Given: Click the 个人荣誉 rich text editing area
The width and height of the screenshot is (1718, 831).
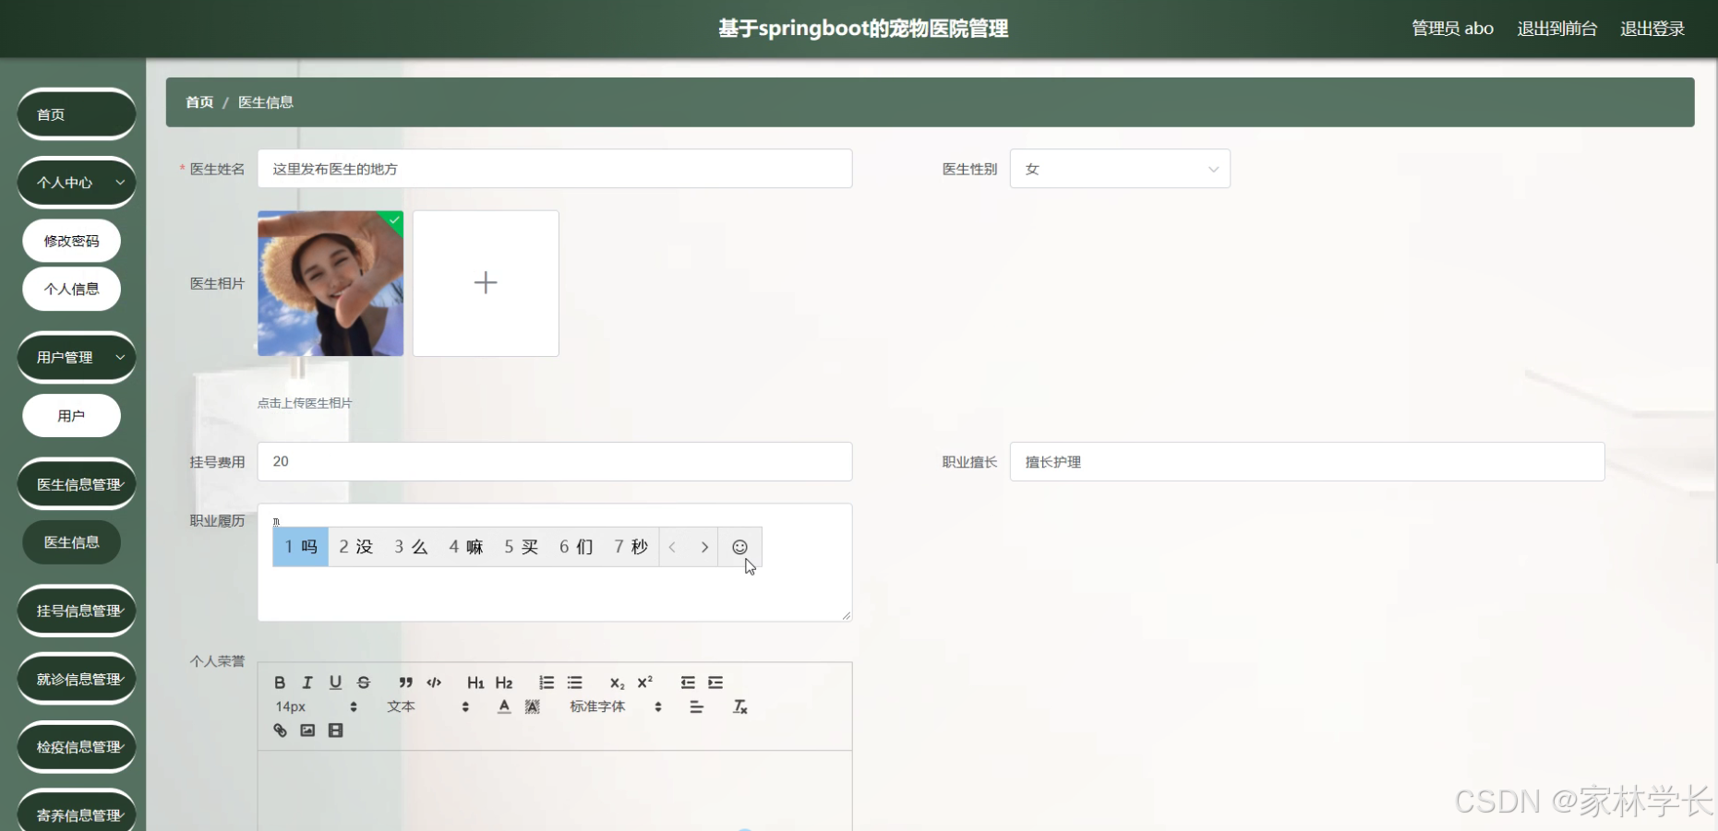Looking at the screenshot, I should coord(555,790).
